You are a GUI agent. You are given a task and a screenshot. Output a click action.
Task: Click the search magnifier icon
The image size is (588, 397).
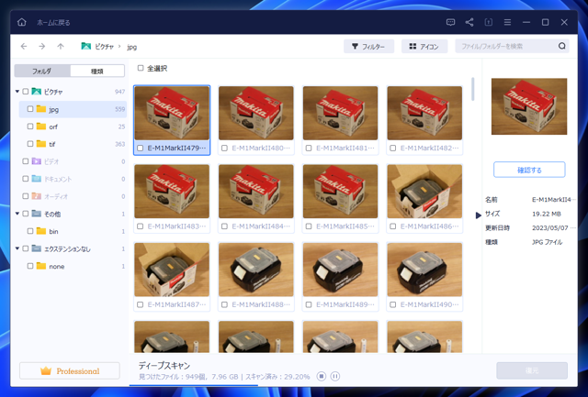(561, 46)
